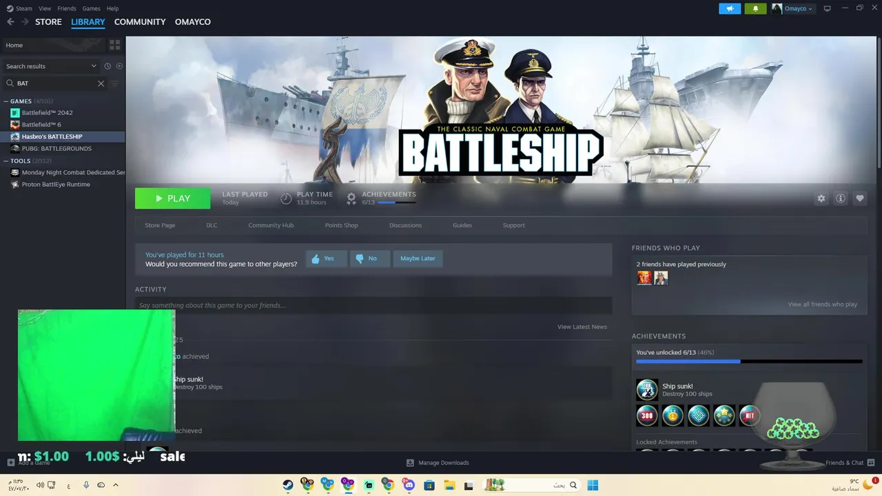Image resolution: width=882 pixels, height=496 pixels.
Task: Open the Search results collection dropdown
Action: coord(51,66)
